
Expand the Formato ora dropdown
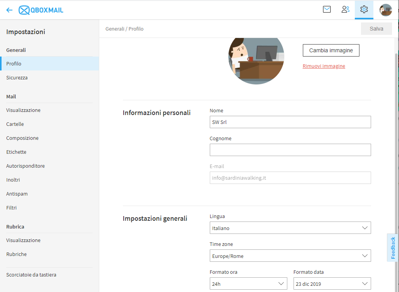(x=248, y=283)
